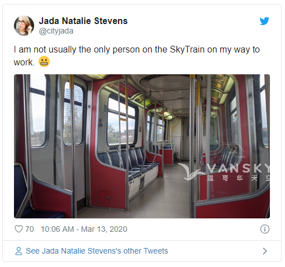Click the VANSKY watermark text on photo
Screen dimensions: 285x267
pos(238,169)
